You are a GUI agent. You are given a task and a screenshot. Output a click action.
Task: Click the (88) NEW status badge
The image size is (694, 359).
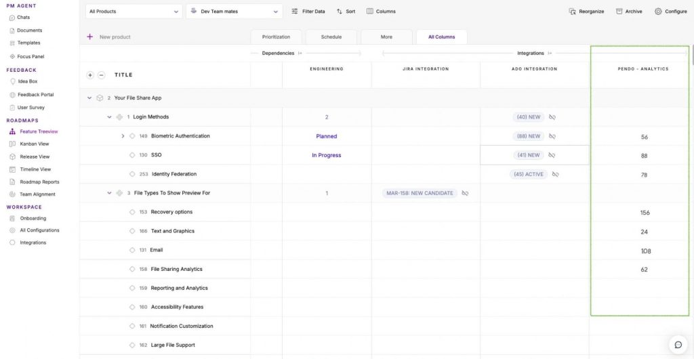529,136
